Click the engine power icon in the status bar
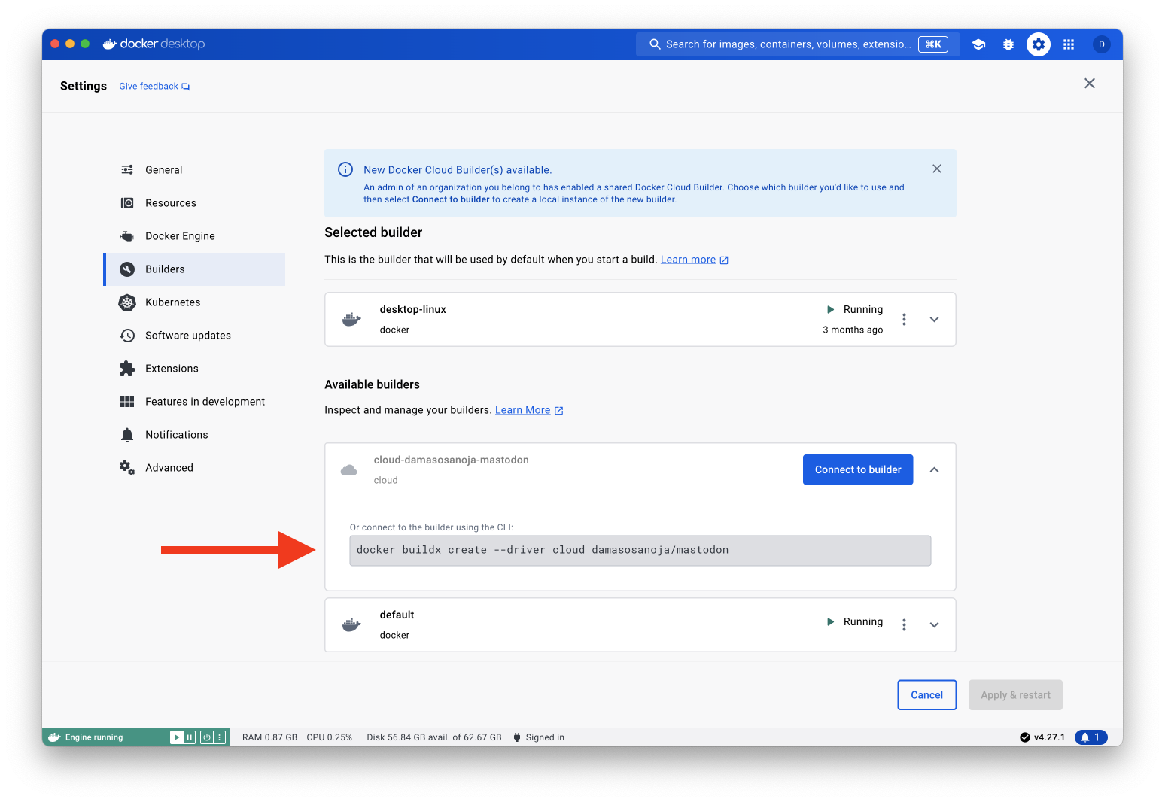This screenshot has width=1165, height=802. 207,737
